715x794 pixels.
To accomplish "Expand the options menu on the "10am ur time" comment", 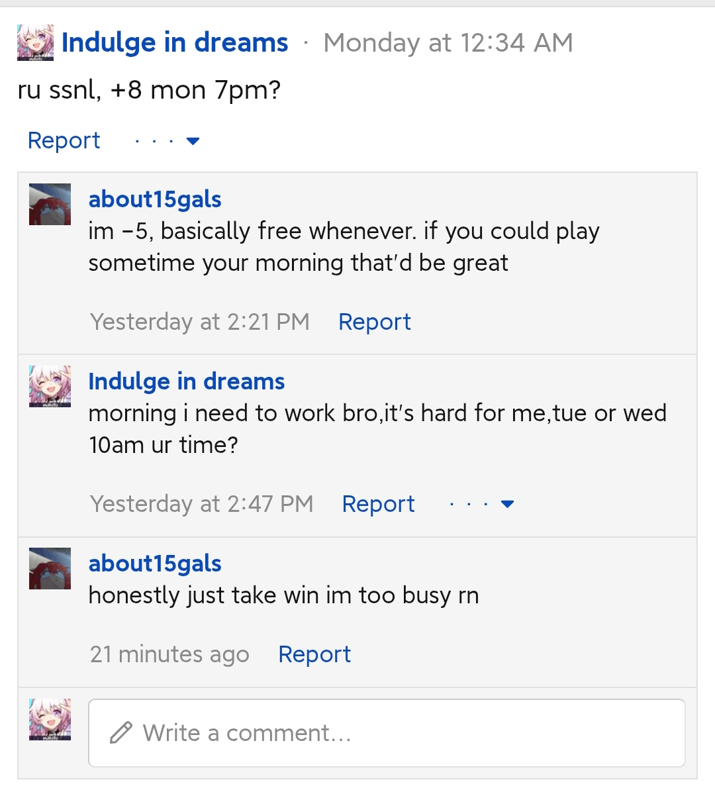I will coord(481,504).
